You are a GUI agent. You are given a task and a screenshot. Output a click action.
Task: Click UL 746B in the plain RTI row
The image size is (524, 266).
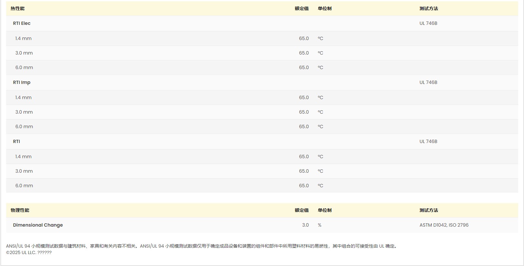coord(428,141)
